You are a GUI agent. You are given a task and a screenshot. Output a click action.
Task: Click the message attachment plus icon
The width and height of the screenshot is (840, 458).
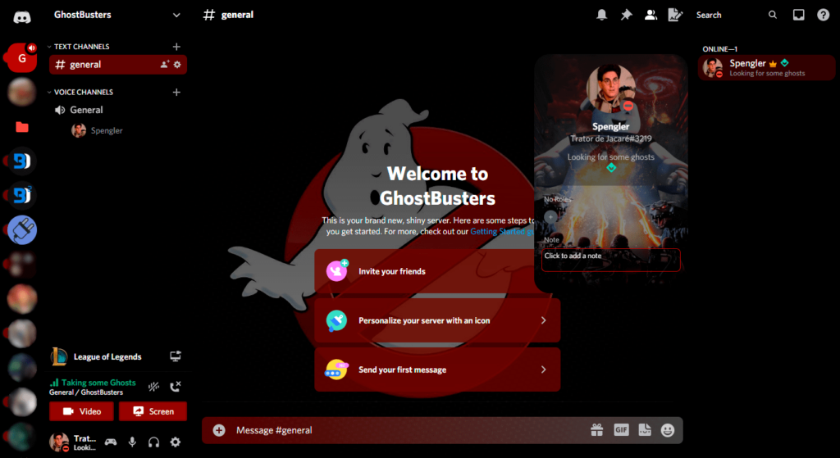pyautogui.click(x=218, y=430)
